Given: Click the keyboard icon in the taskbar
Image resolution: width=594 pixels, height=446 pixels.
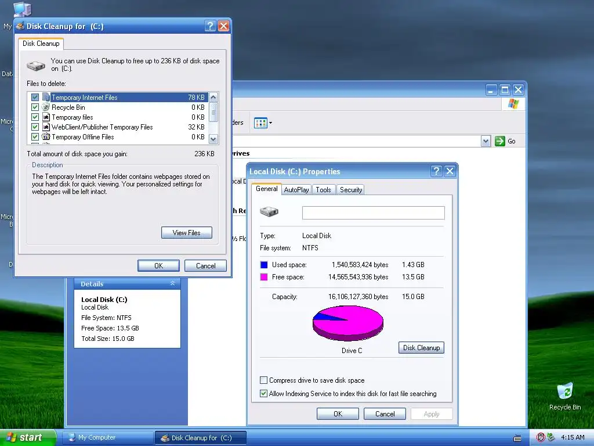Looking at the screenshot, I should 517,438.
